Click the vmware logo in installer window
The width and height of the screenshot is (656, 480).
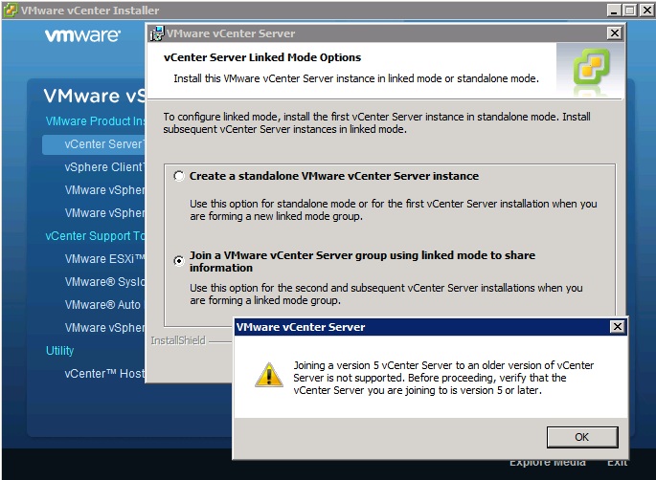[x=82, y=35]
